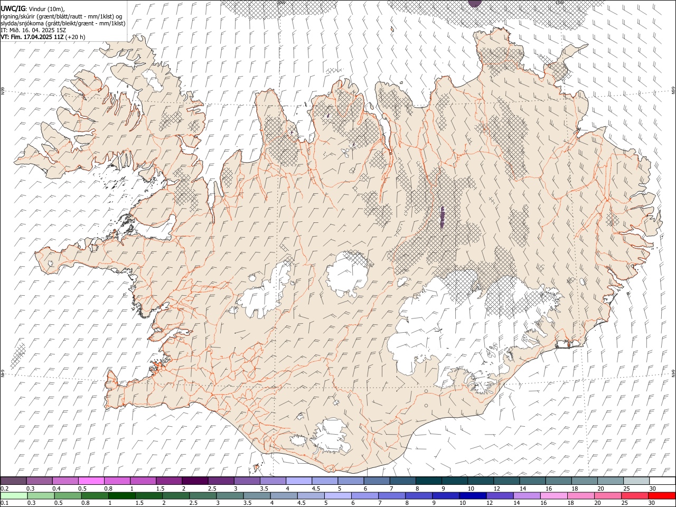Image resolution: width=676 pixels, height=507 pixels.
Task: Pick the blue rain swatch labeled 8
Action: coord(419,495)
